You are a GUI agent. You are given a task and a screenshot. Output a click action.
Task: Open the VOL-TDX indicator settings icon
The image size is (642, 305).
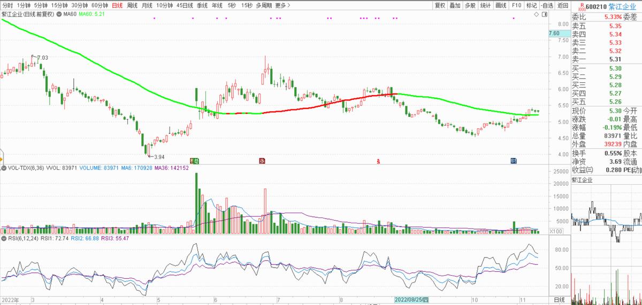coord(4,168)
